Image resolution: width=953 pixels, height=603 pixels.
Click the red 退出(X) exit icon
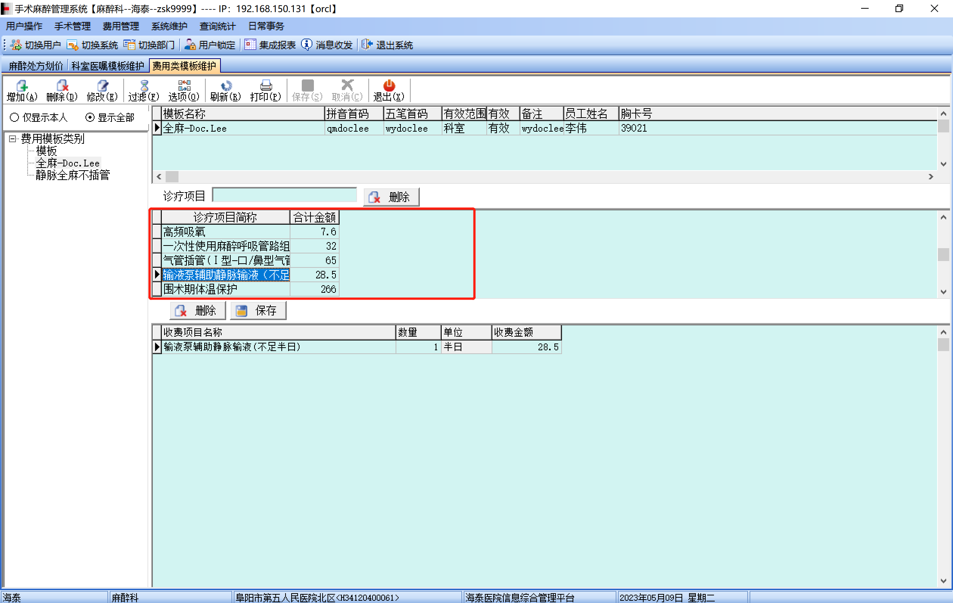coord(389,86)
